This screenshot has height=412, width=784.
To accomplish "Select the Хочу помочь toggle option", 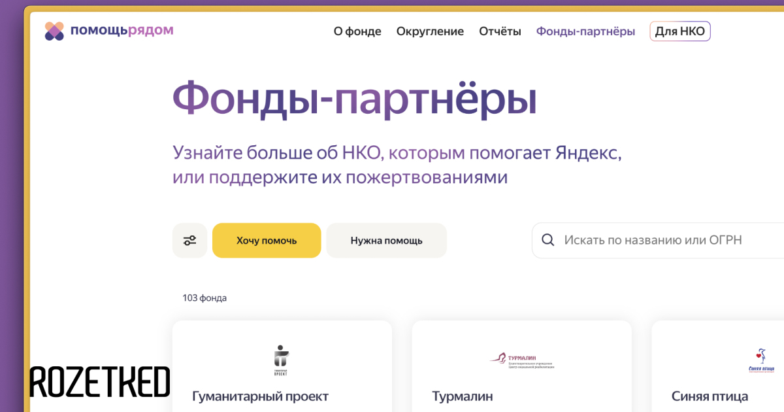I will click(x=267, y=241).
